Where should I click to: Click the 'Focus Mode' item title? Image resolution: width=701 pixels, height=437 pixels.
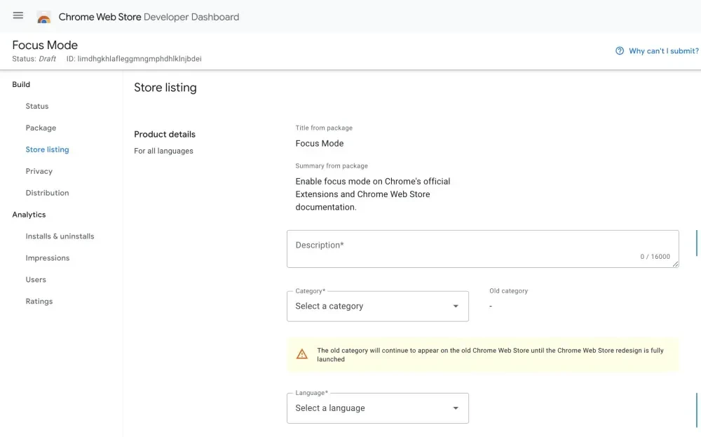[x=45, y=45]
